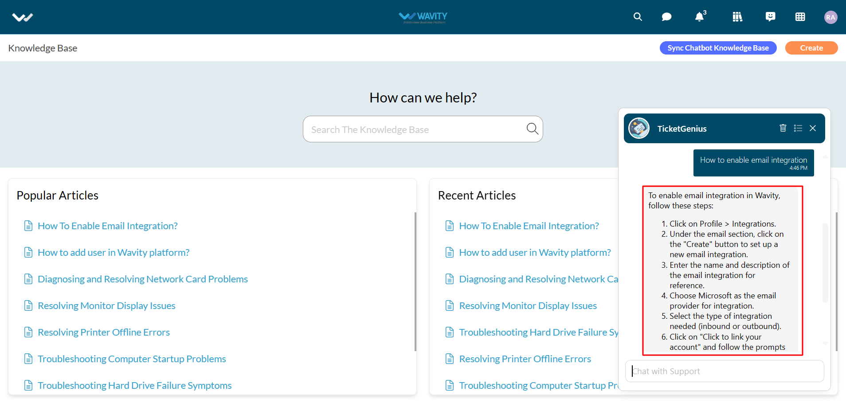Open the library books icon in the header
Viewport: 846px width, 403px height.
tap(737, 17)
